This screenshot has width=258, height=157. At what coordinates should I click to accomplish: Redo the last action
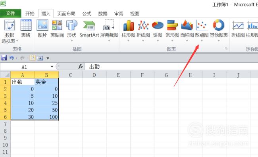click(x=22, y=58)
